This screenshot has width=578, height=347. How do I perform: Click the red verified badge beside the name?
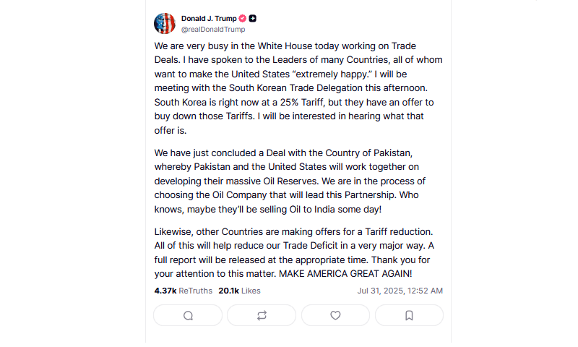(243, 19)
